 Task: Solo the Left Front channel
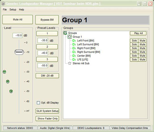point(134,40)
